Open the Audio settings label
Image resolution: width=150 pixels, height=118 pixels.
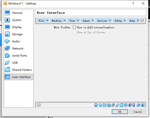[16, 41]
